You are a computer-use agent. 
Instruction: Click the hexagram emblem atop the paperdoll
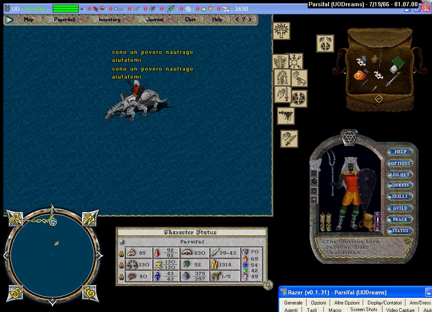(349, 137)
